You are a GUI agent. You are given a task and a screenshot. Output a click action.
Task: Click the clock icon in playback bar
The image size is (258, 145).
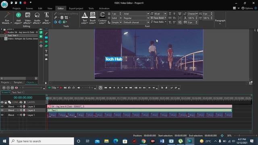tap(100, 88)
